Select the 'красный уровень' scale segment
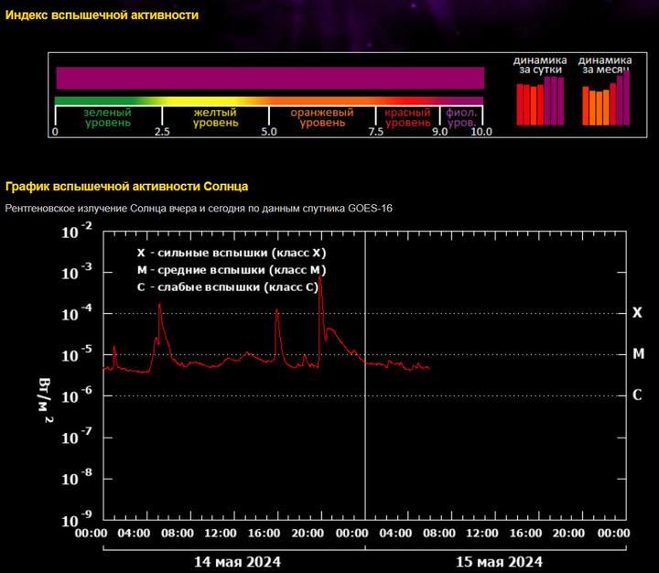659x573 pixels. [x=407, y=117]
